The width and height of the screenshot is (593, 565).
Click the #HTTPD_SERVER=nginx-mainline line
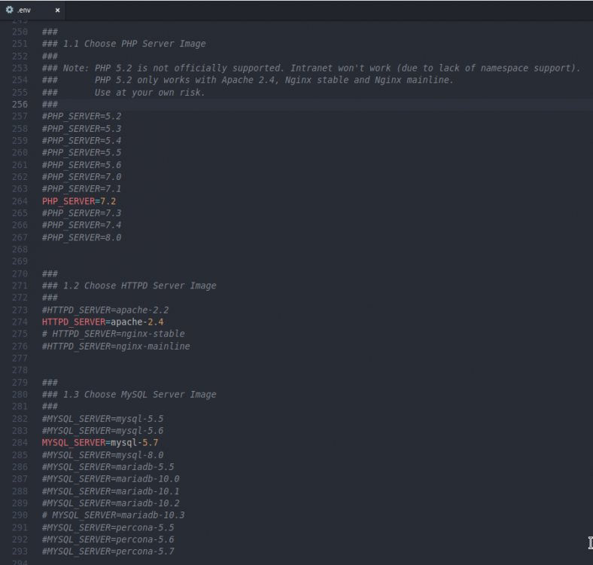116,347
